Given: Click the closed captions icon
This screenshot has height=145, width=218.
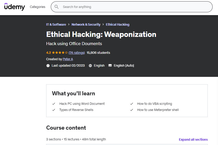Looking at the screenshot, I should click(x=110, y=66).
